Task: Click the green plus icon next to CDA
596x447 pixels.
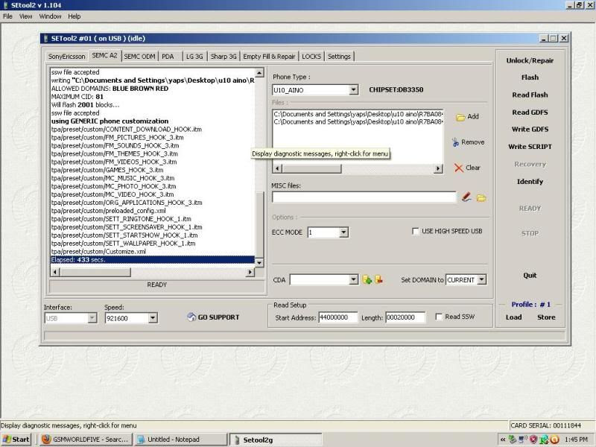Action: click(367, 280)
